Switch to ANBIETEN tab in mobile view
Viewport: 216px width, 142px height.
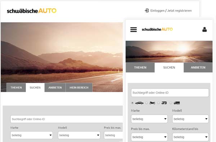tap(198, 68)
